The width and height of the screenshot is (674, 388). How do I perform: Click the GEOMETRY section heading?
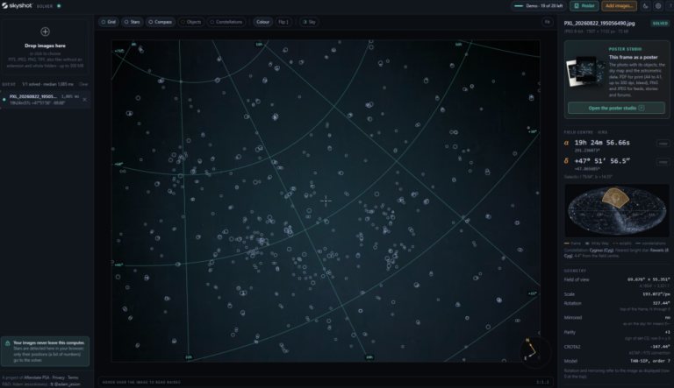coord(575,271)
